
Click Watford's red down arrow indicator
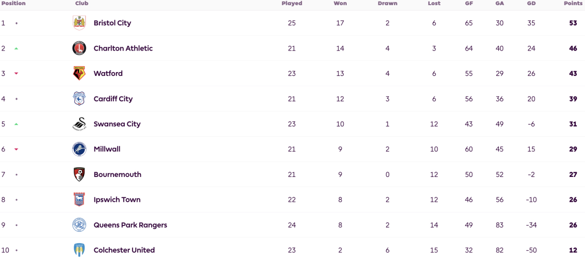point(16,74)
